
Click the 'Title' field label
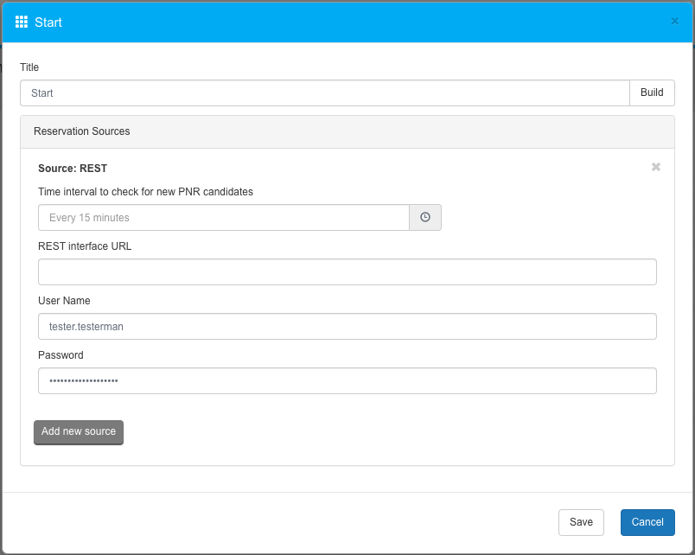(29, 67)
